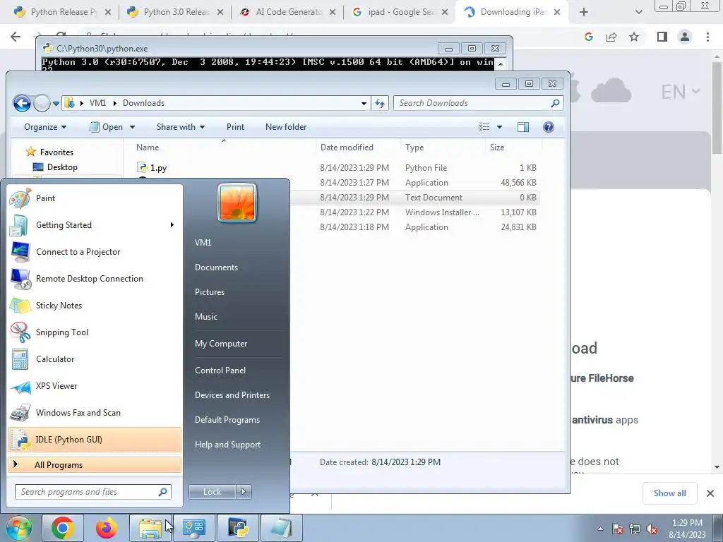This screenshot has height=542, width=723.
Task: Switch to AI Code Generator tab
Action: [289, 12]
